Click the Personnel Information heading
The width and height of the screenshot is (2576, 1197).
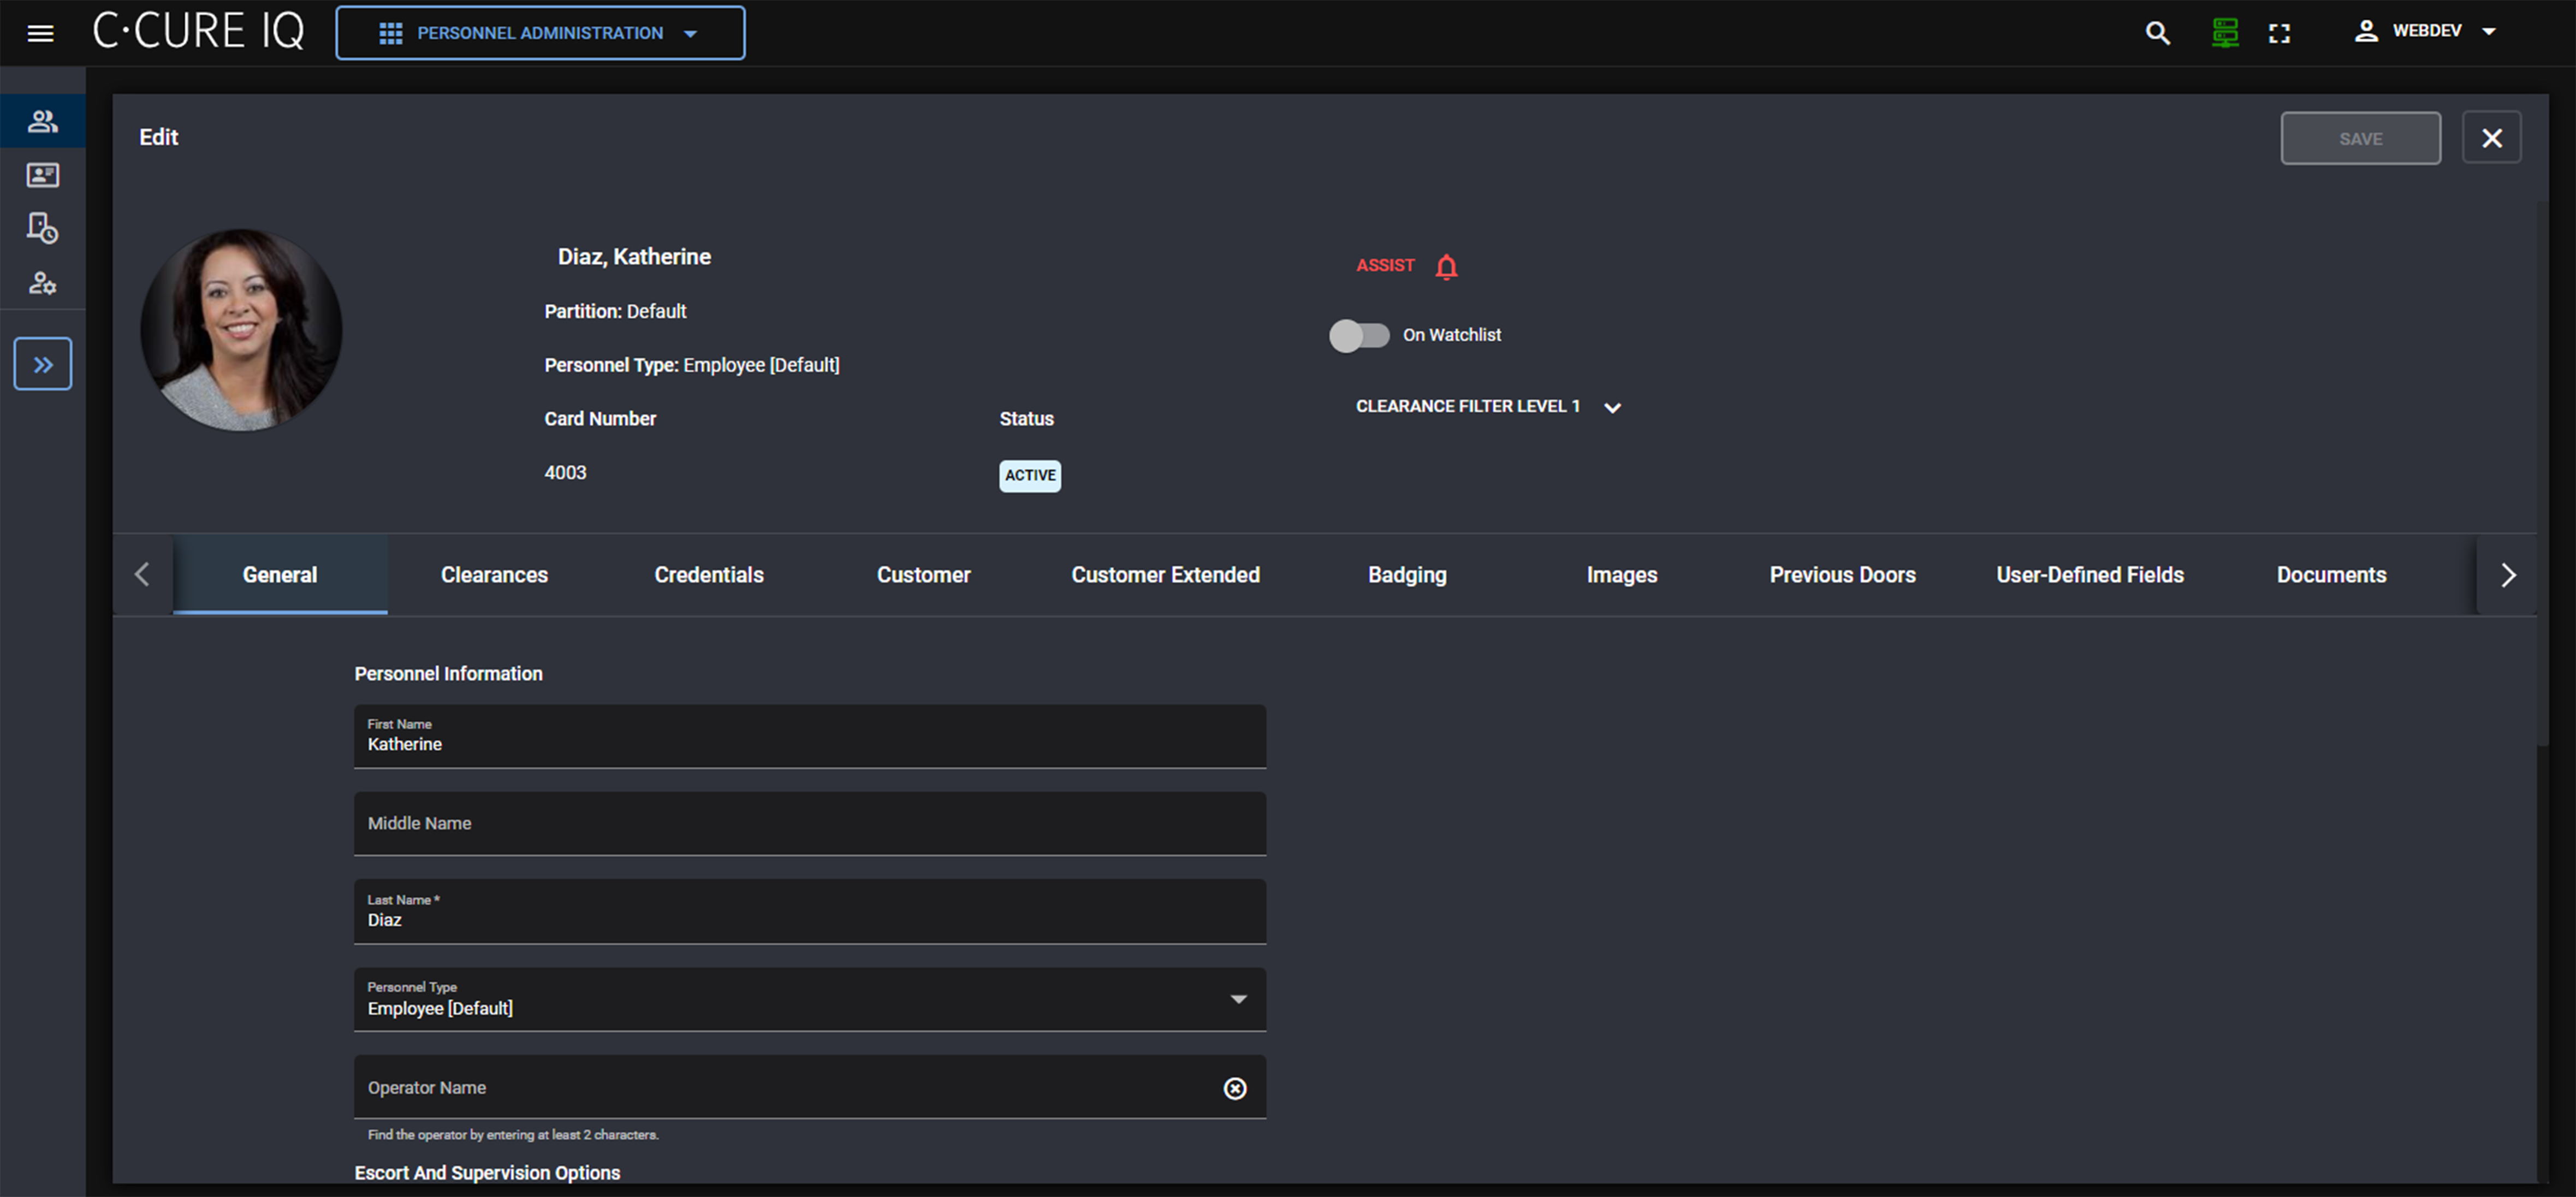pos(448,673)
